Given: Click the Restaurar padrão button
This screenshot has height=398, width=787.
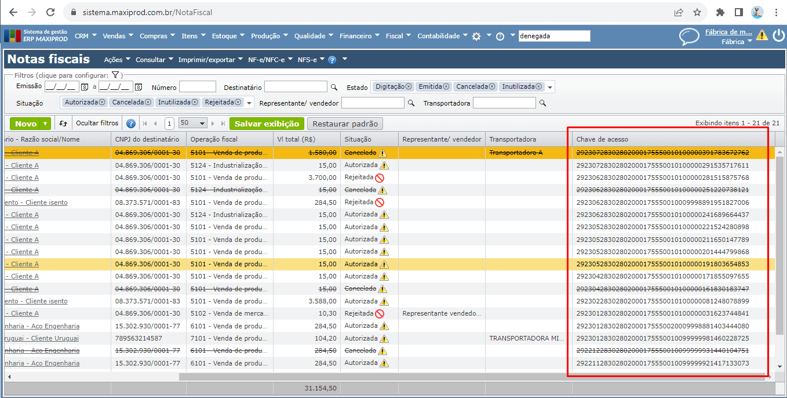Looking at the screenshot, I should point(345,124).
